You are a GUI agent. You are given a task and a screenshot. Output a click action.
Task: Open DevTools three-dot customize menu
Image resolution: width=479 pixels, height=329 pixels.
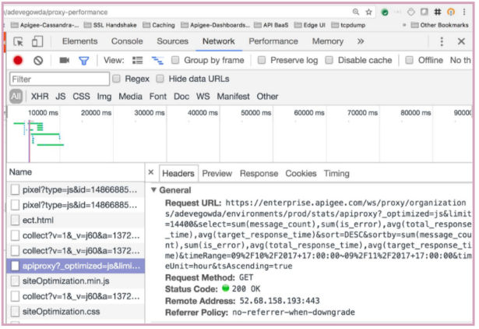(x=442, y=41)
